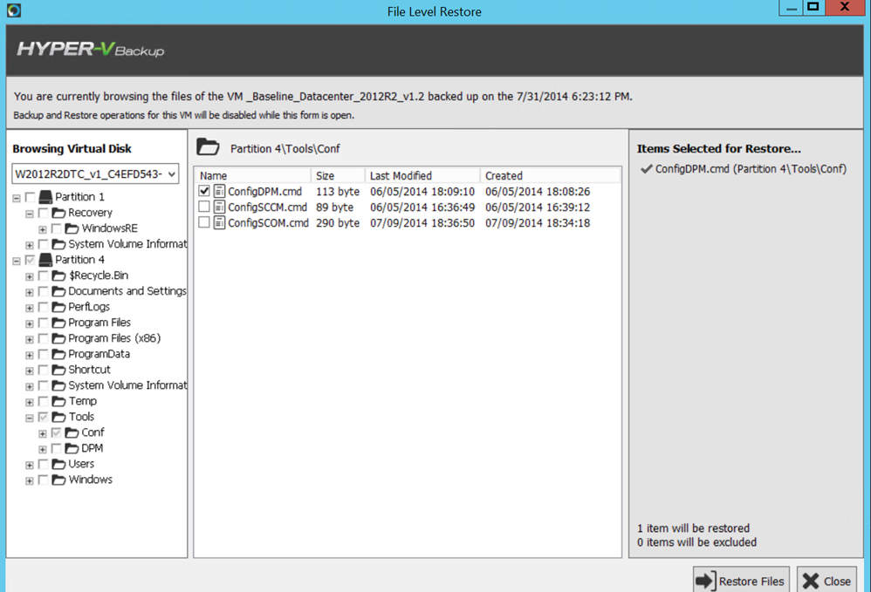The width and height of the screenshot is (871, 592).
Task: Open the virtual disk dropdown W2012R2DTC_v1
Action: tap(95, 174)
